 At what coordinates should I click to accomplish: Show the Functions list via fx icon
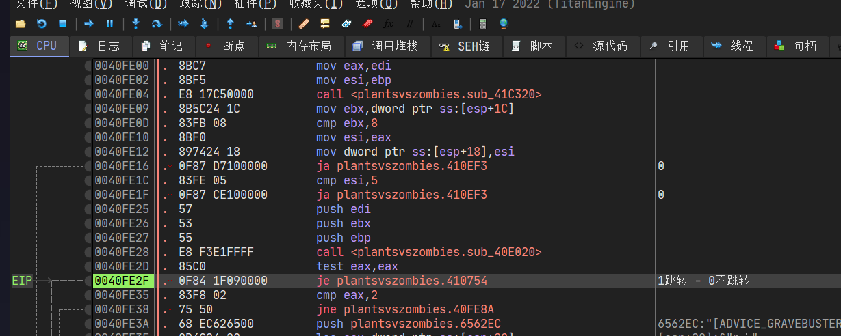coord(388,24)
